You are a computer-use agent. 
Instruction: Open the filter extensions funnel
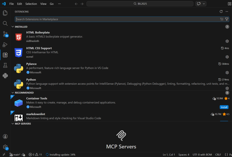(227, 19)
